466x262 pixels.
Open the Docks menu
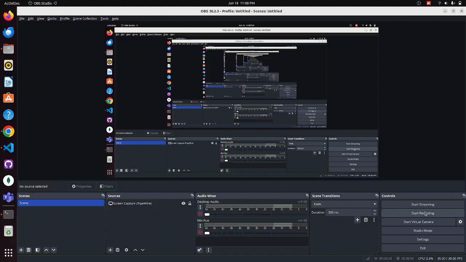coord(52,19)
